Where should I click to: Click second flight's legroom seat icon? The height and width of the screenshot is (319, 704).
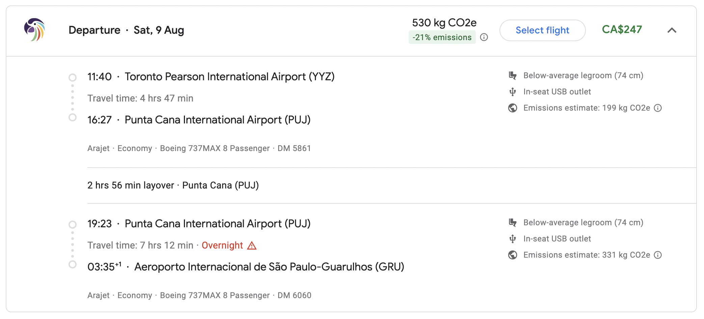pyautogui.click(x=513, y=223)
